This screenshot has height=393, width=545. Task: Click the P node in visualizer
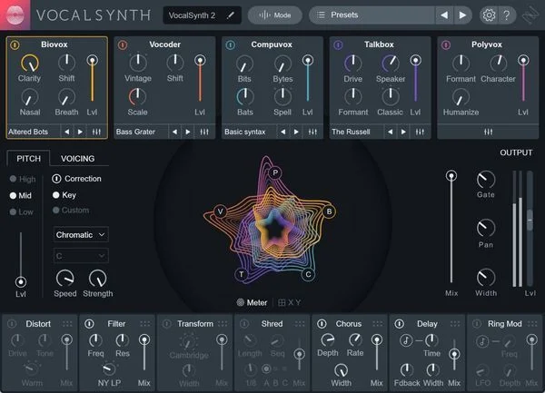[x=275, y=172]
